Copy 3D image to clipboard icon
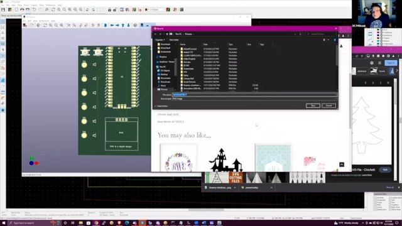The image size is (402, 226). click(x=31, y=25)
